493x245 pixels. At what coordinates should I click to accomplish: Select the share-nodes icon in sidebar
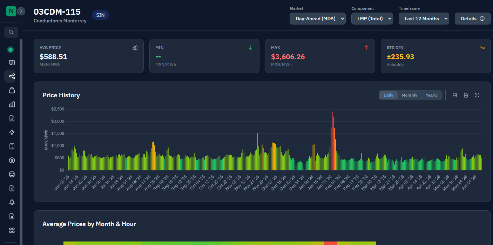click(12, 76)
